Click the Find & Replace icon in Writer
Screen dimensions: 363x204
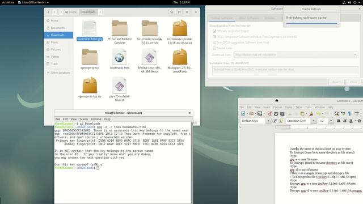click(336, 113)
